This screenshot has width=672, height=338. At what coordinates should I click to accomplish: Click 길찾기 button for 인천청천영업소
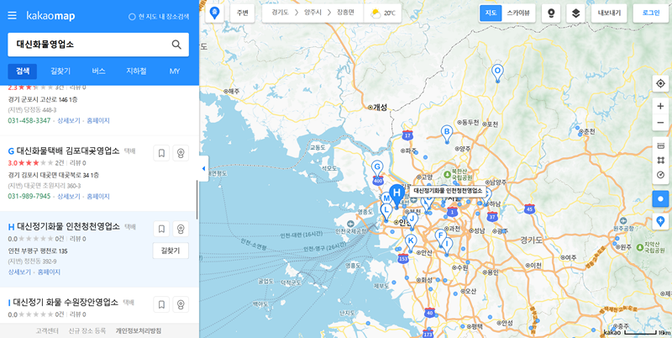[171, 251]
